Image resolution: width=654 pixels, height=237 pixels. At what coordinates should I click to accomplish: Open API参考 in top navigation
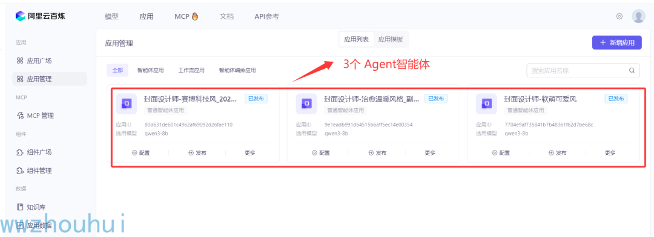click(x=266, y=17)
